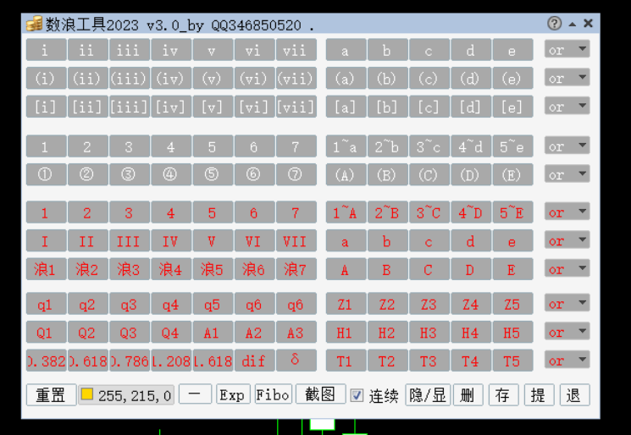Expand the 'or' dropdown beside red 5~E
This screenshot has width=631, height=435.
[x=567, y=212]
